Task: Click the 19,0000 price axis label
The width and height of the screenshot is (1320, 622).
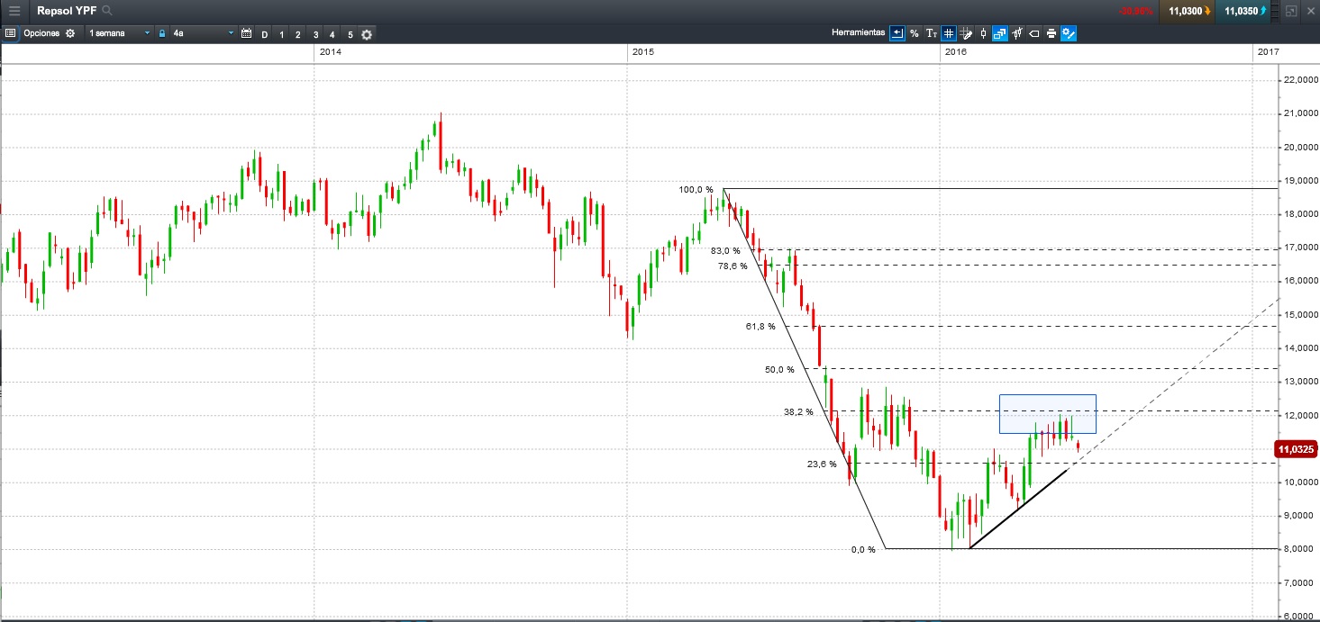Action: click(1300, 181)
